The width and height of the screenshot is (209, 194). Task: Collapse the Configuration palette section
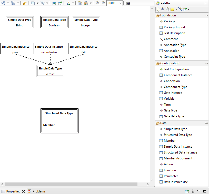point(206,63)
